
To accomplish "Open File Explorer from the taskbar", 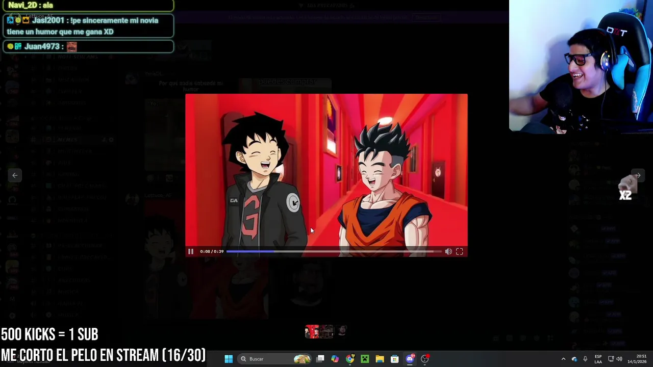I will click(380, 359).
